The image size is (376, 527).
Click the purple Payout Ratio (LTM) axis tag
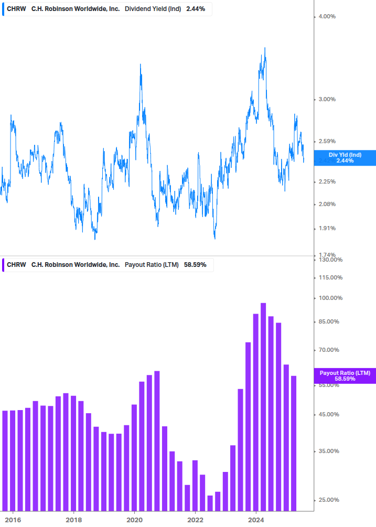tap(345, 376)
